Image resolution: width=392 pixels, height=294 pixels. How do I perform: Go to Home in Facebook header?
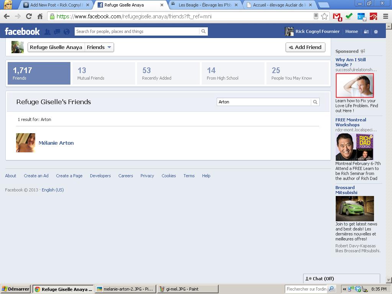(351, 31)
